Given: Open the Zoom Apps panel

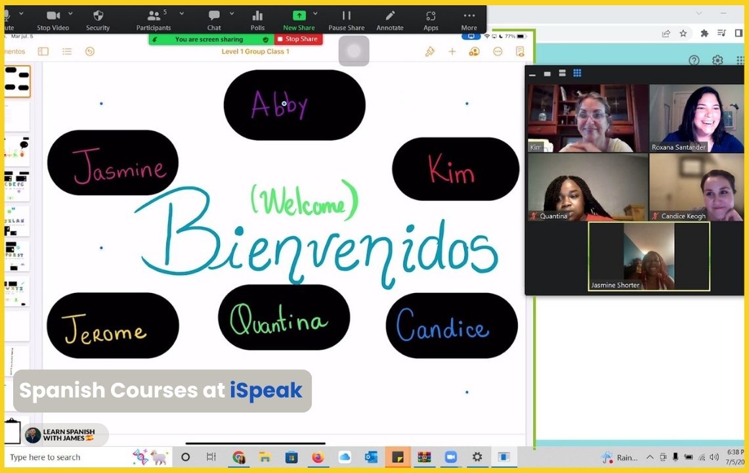Looking at the screenshot, I should click(431, 19).
